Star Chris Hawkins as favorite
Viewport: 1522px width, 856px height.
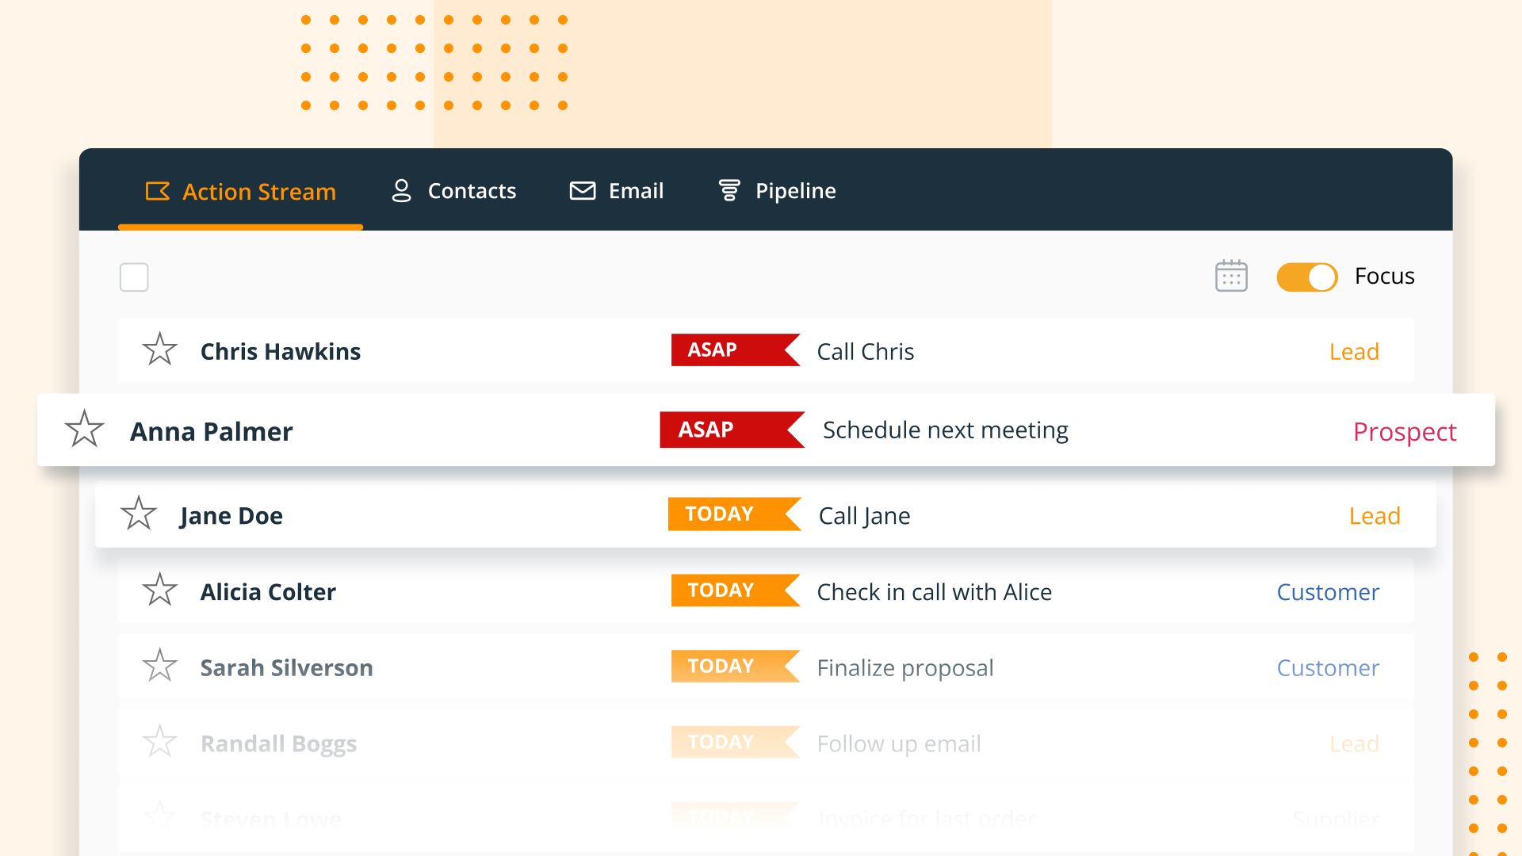pos(159,349)
